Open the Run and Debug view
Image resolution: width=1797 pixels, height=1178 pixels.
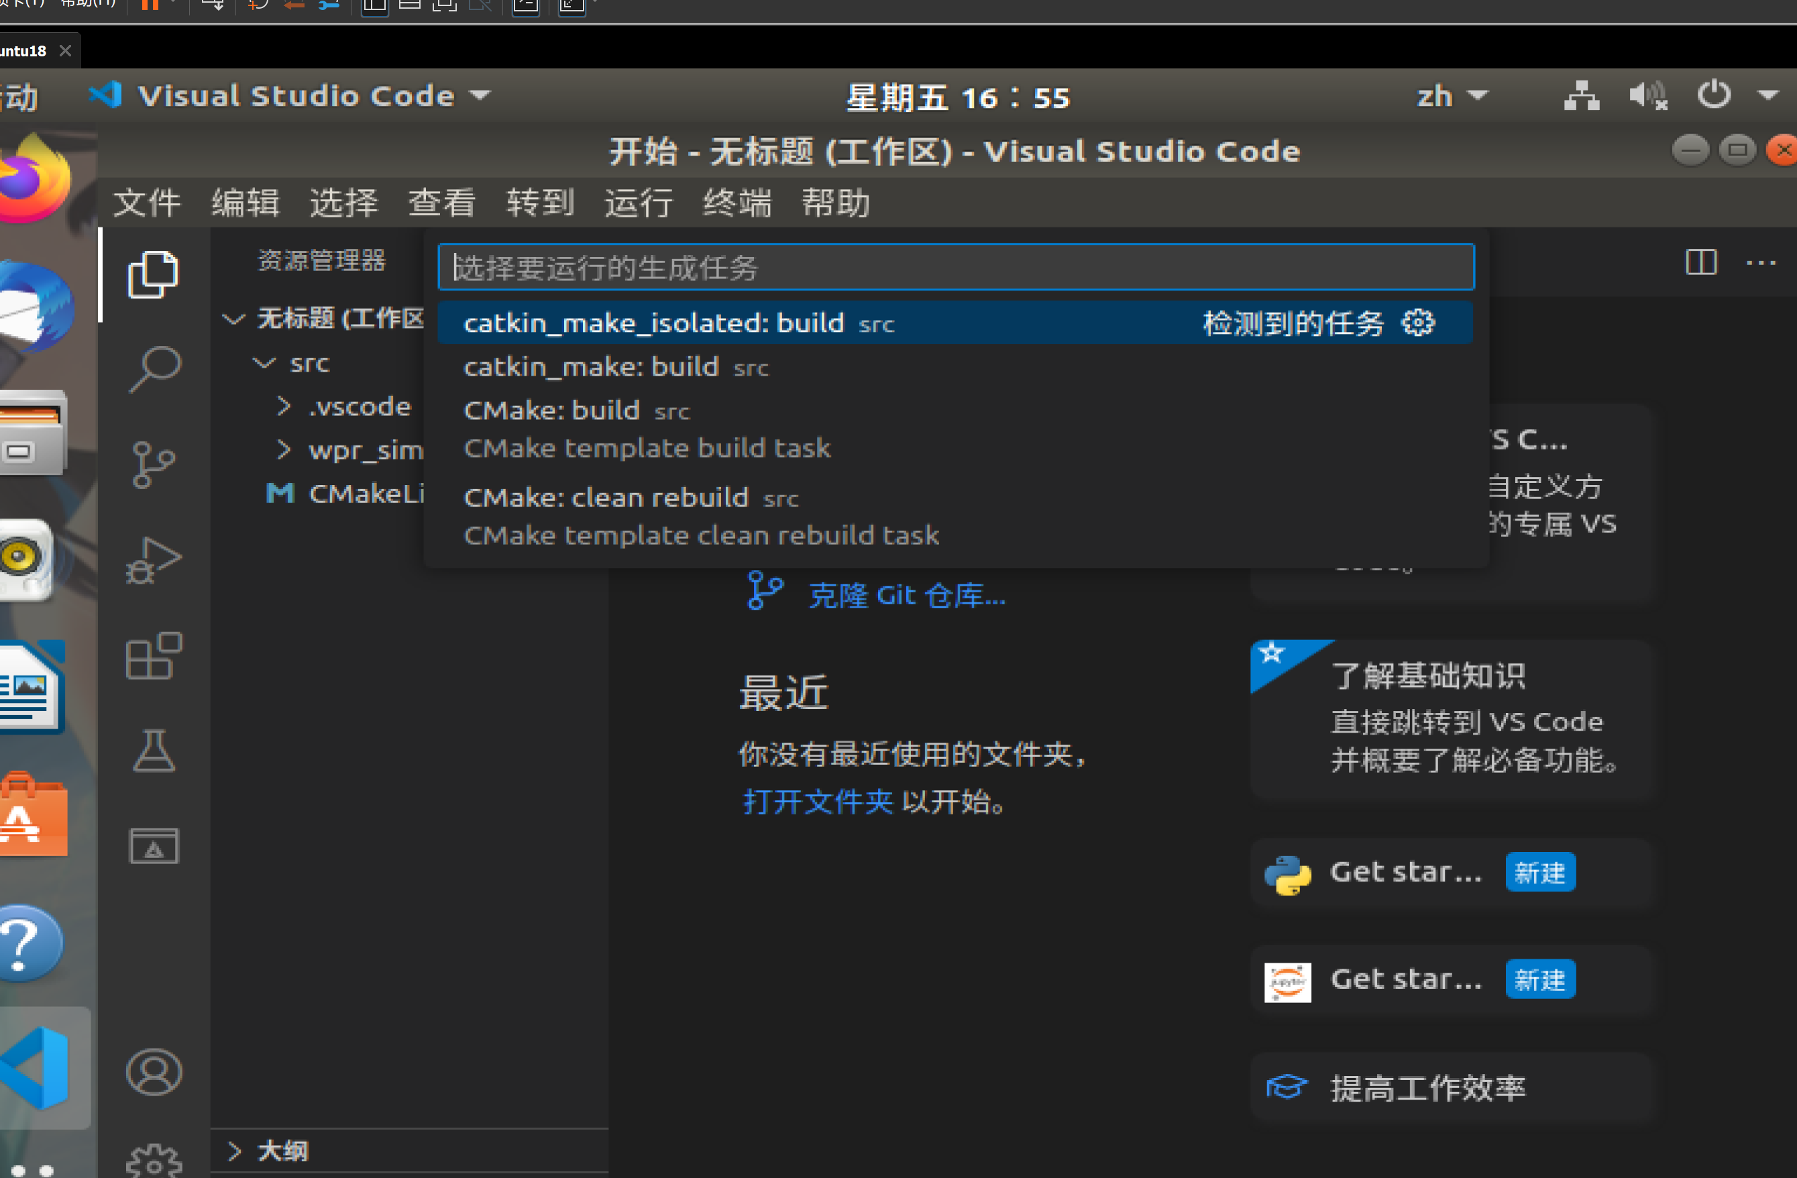pyautogui.click(x=154, y=559)
